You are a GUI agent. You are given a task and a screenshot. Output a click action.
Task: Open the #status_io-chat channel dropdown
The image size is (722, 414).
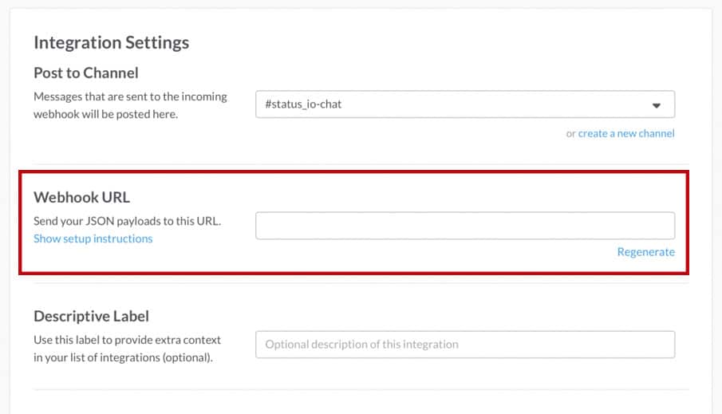coord(465,104)
